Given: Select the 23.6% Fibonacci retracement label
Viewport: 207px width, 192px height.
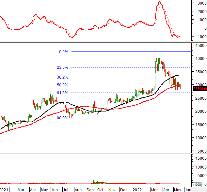Looking at the screenshot, I should (x=62, y=67).
